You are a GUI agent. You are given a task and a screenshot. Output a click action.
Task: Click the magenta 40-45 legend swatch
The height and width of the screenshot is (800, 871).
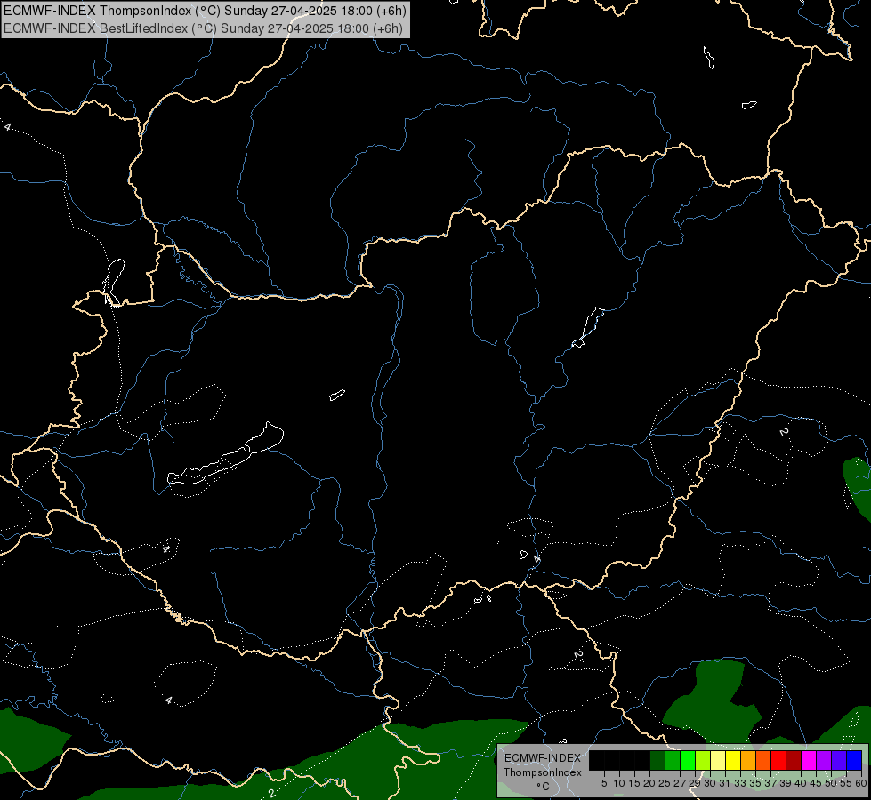point(809,761)
